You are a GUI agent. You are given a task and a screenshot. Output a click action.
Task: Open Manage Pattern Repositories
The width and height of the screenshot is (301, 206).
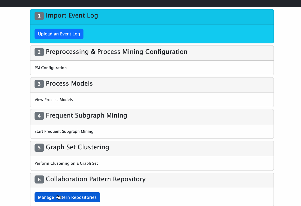67,197
